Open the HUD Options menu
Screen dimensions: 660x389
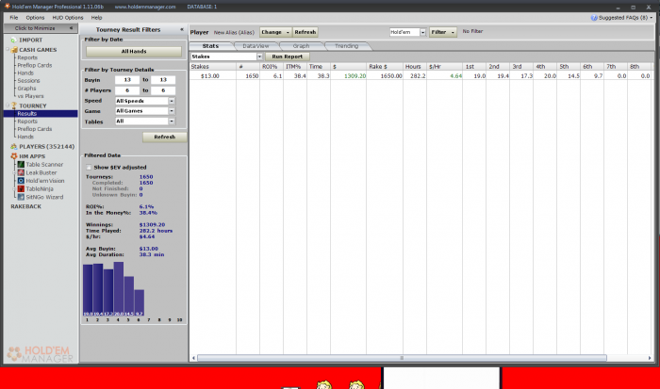[x=68, y=18]
